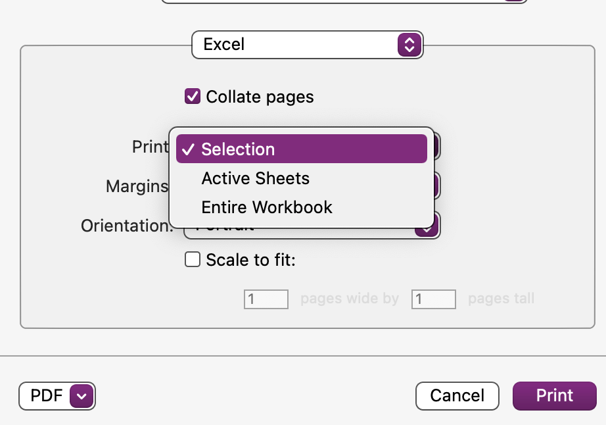The image size is (606, 425).
Task: Click the PDF button's chevron arrow
Action: pyautogui.click(x=82, y=396)
